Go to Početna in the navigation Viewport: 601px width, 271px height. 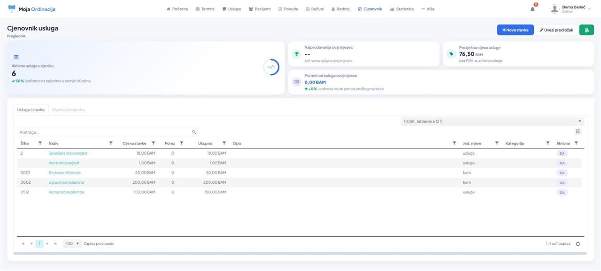177,9
